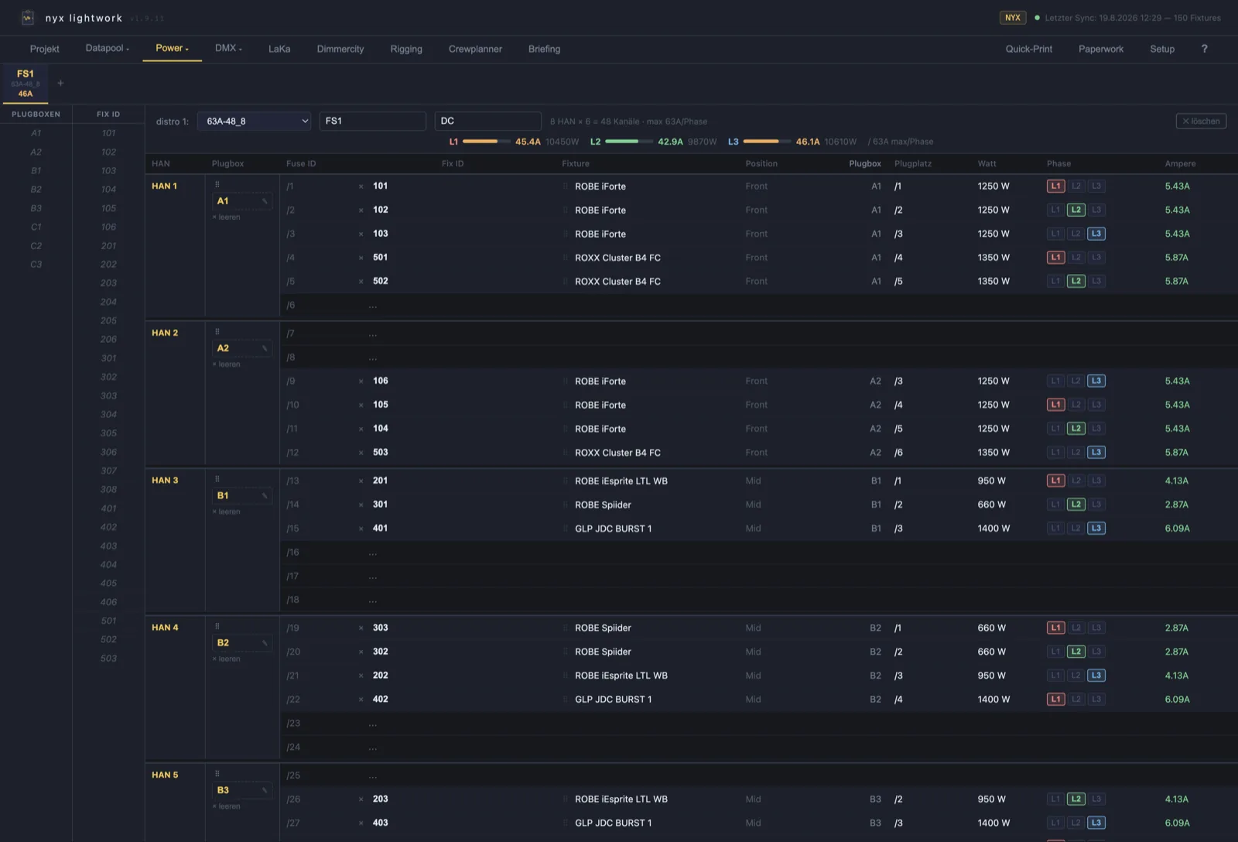Image resolution: width=1238 pixels, height=842 pixels.
Task: Edit plugbox B2 with the pencil icon
Action: pyautogui.click(x=265, y=643)
